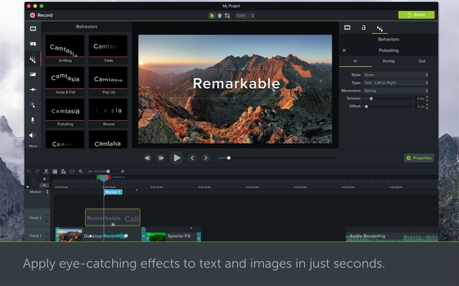Click the Record button
The width and height of the screenshot is (459, 286).
tap(41, 15)
